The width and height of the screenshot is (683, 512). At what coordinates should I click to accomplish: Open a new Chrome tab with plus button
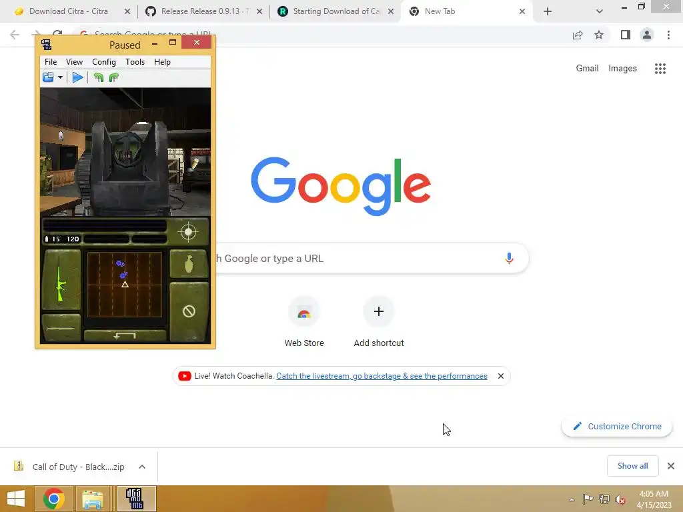[x=548, y=12]
